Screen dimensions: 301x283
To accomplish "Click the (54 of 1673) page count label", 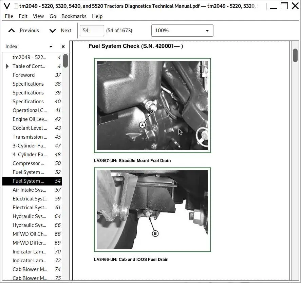I will click(x=119, y=31).
